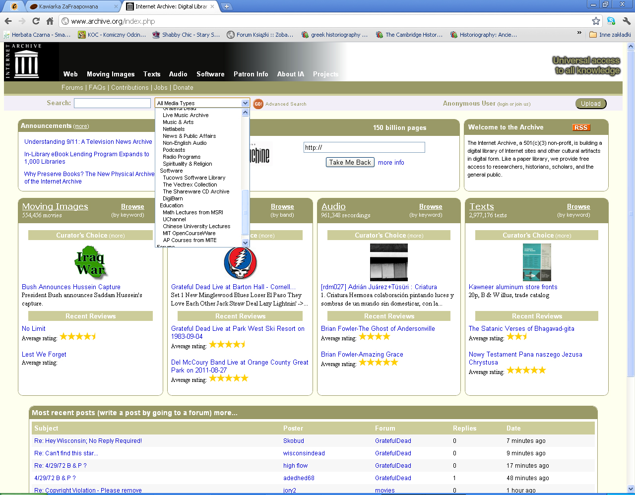Select Live Music Archive in the list
Viewport: 635px width, 495px height.
coord(186,115)
